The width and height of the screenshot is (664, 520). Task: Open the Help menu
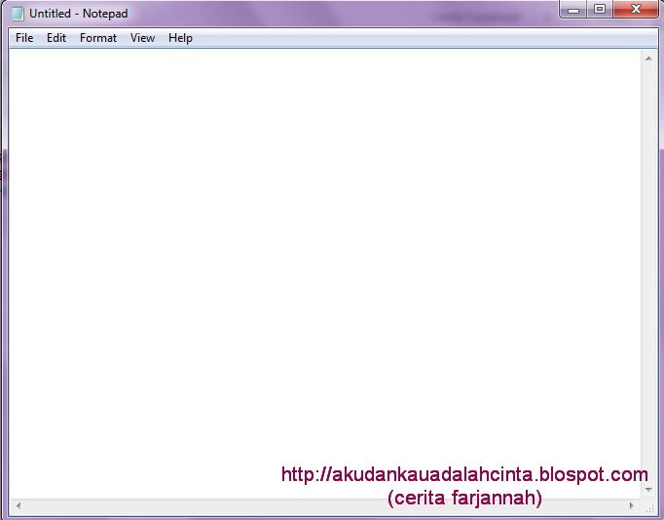click(x=180, y=38)
